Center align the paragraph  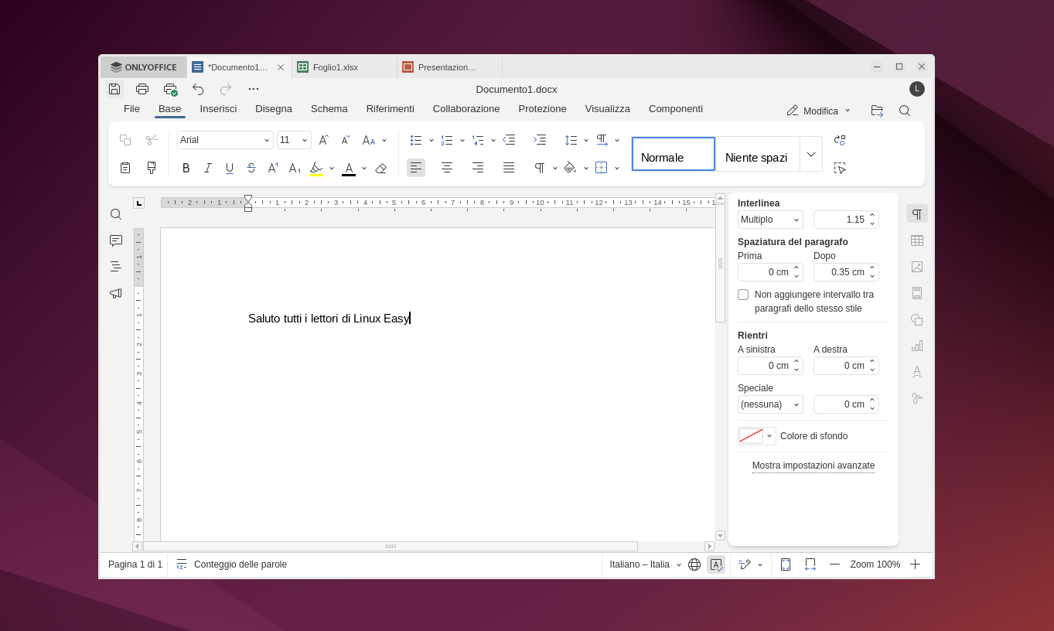tap(447, 168)
